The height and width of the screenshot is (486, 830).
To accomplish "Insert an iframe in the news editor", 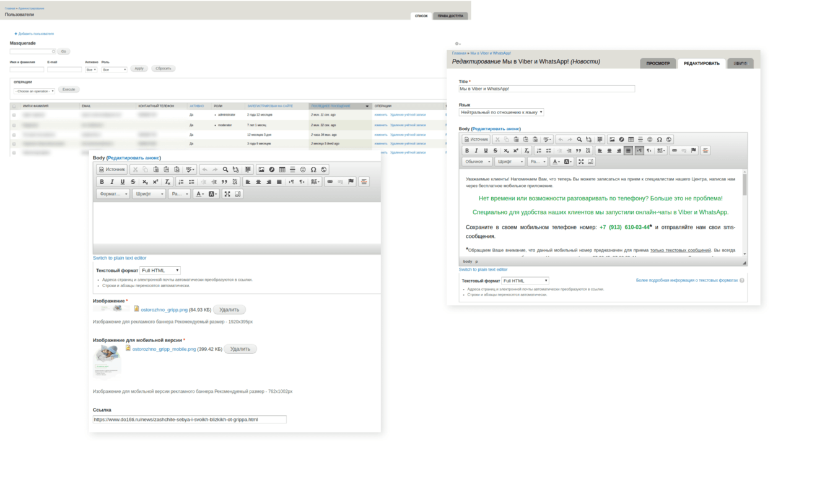I will [x=669, y=139].
